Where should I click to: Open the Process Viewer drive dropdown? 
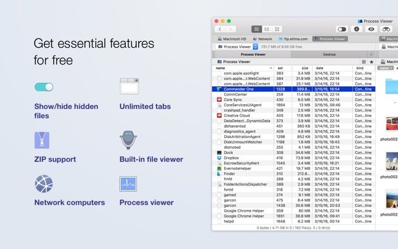255,46
